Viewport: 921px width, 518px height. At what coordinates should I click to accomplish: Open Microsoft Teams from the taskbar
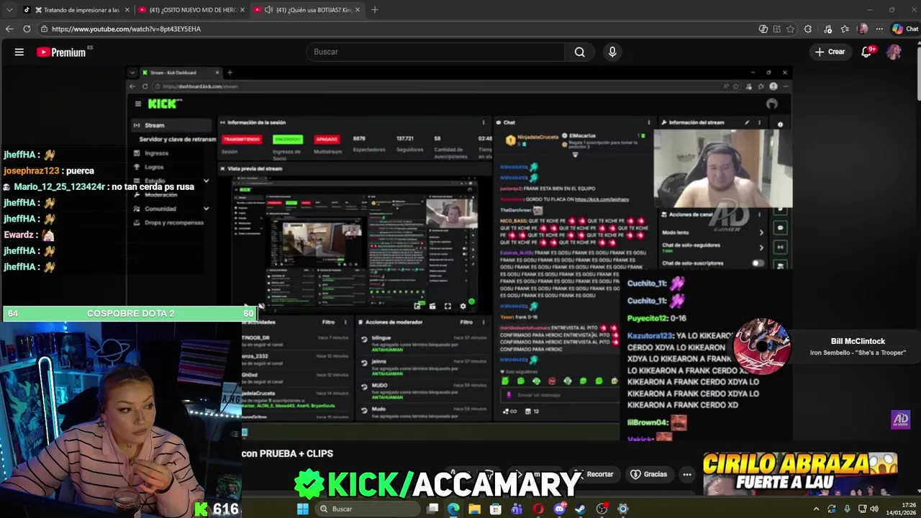517,509
